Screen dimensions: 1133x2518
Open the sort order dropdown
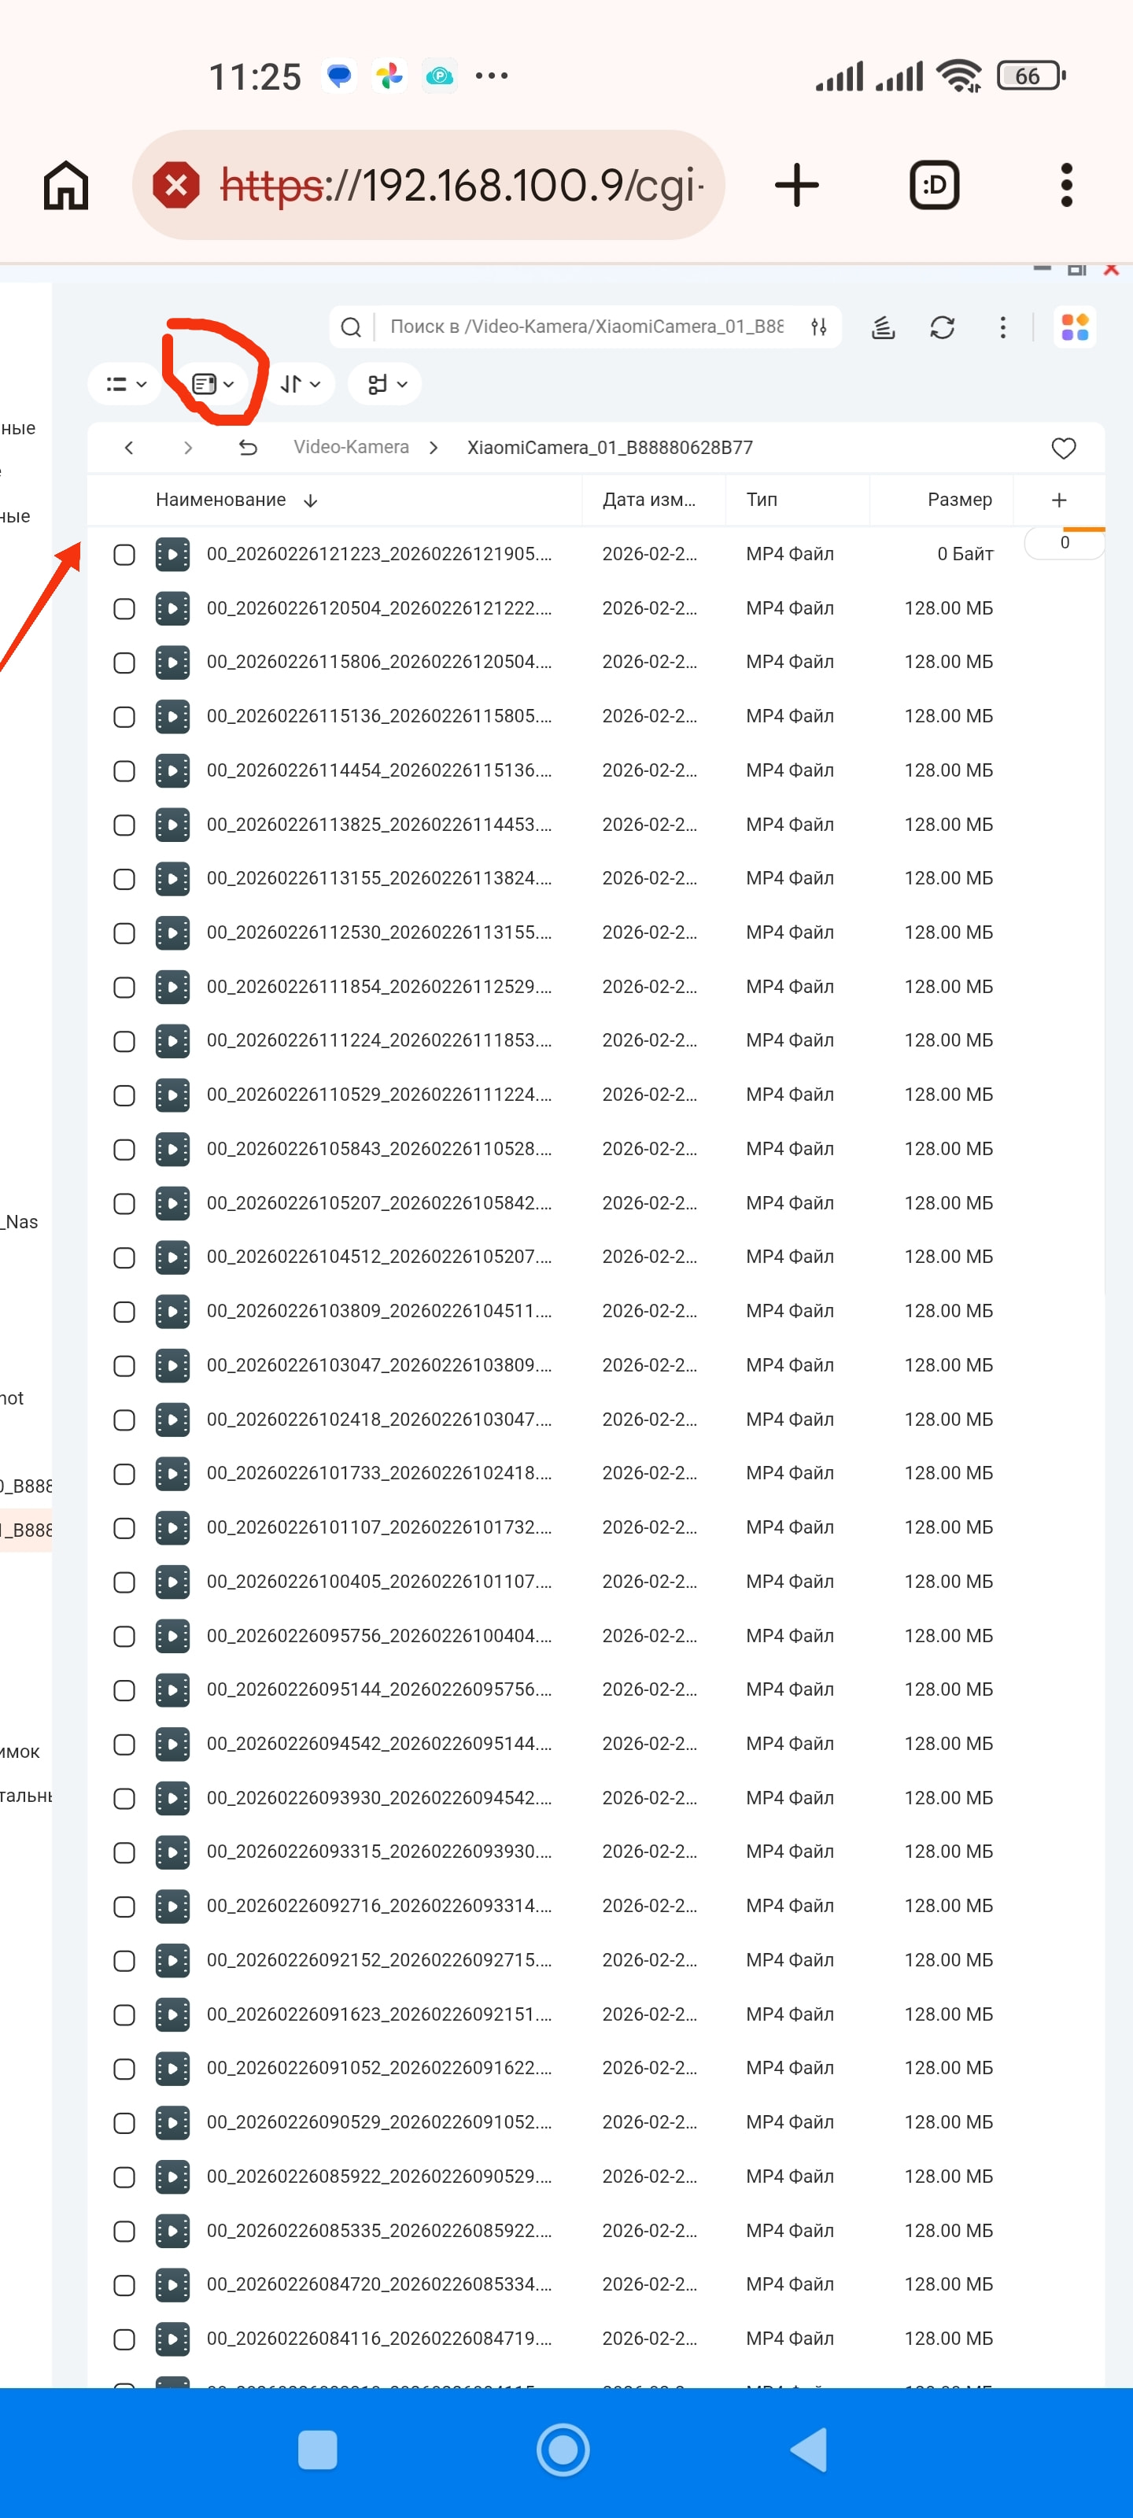point(300,384)
